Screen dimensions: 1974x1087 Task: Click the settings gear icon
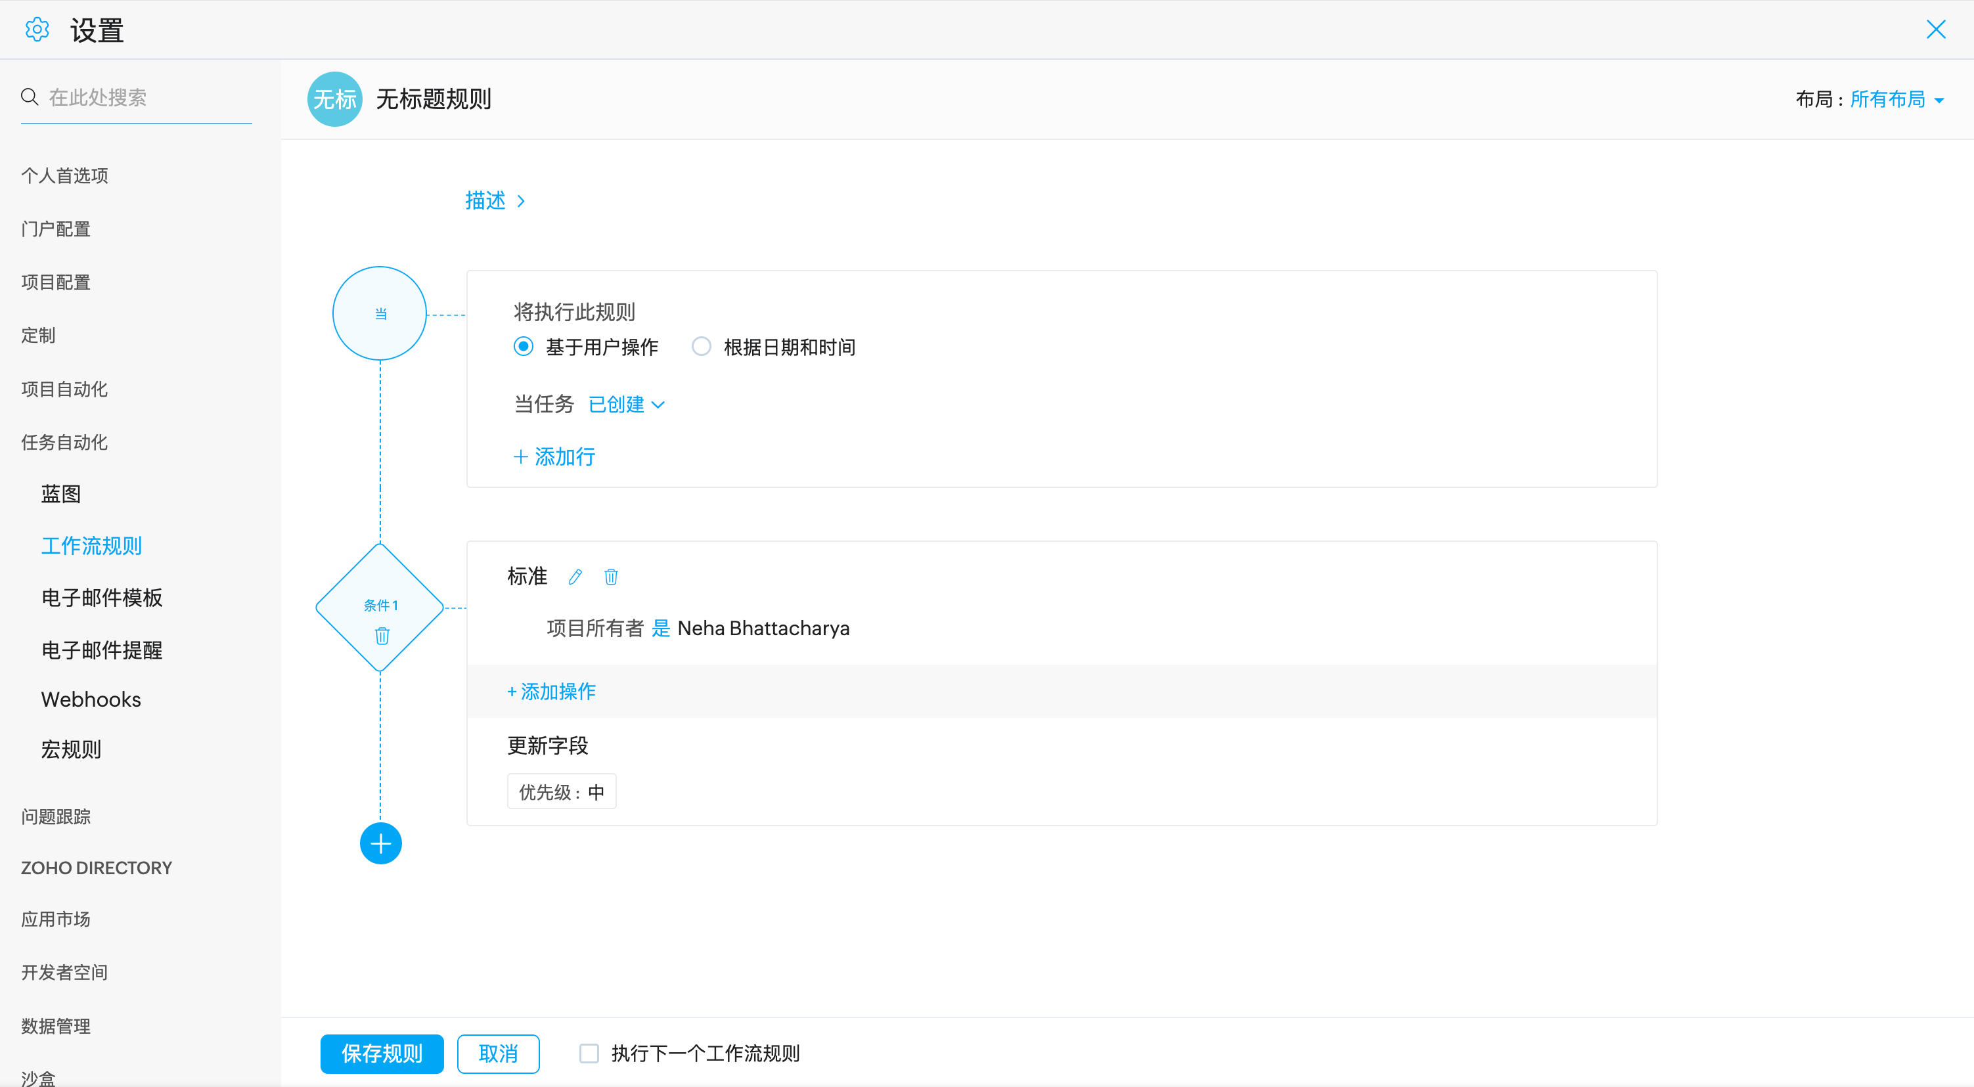point(37,30)
